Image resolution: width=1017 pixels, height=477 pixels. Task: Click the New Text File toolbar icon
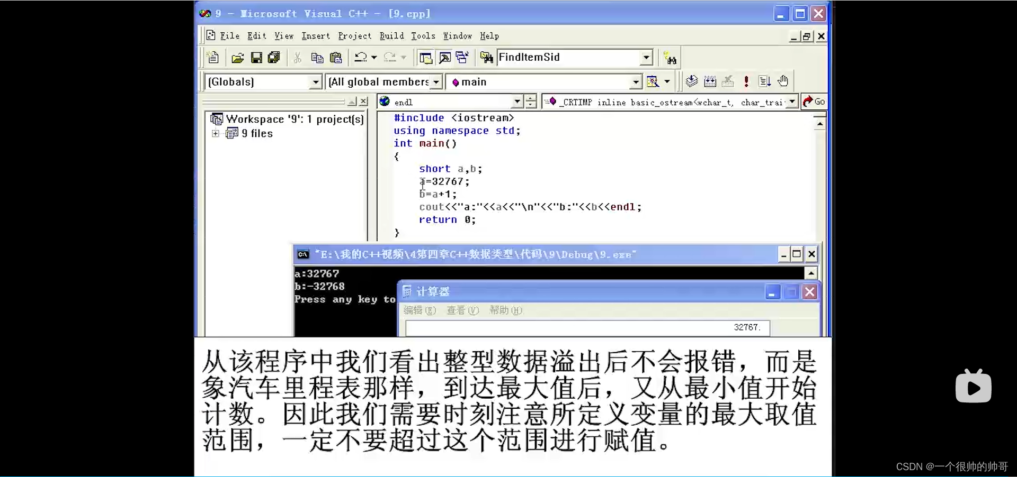pos(213,58)
